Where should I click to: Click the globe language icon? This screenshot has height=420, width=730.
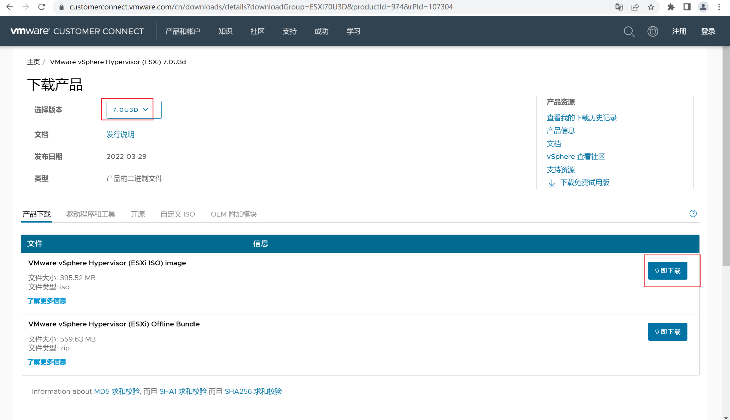pos(653,31)
